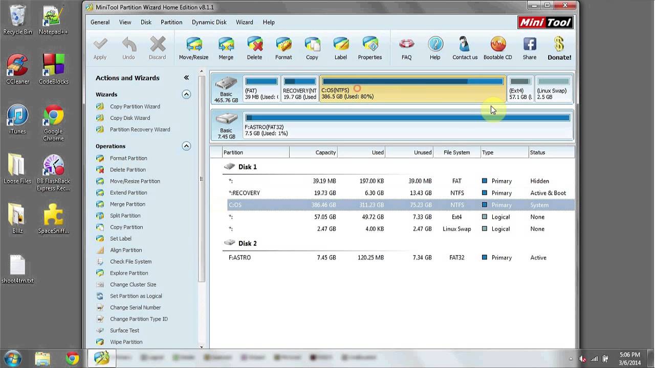The width and height of the screenshot is (655, 368).
Task: Sort by File System column header
Action: (456, 152)
